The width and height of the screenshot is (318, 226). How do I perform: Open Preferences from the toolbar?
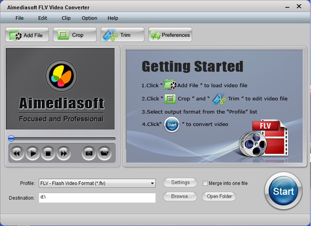pos(170,35)
